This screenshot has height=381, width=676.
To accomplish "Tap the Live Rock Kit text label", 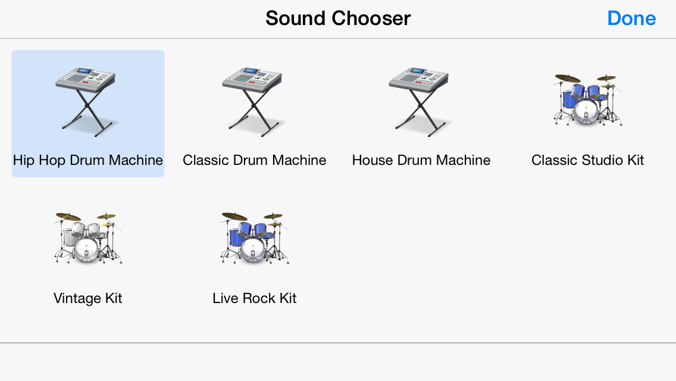I will (x=254, y=298).
